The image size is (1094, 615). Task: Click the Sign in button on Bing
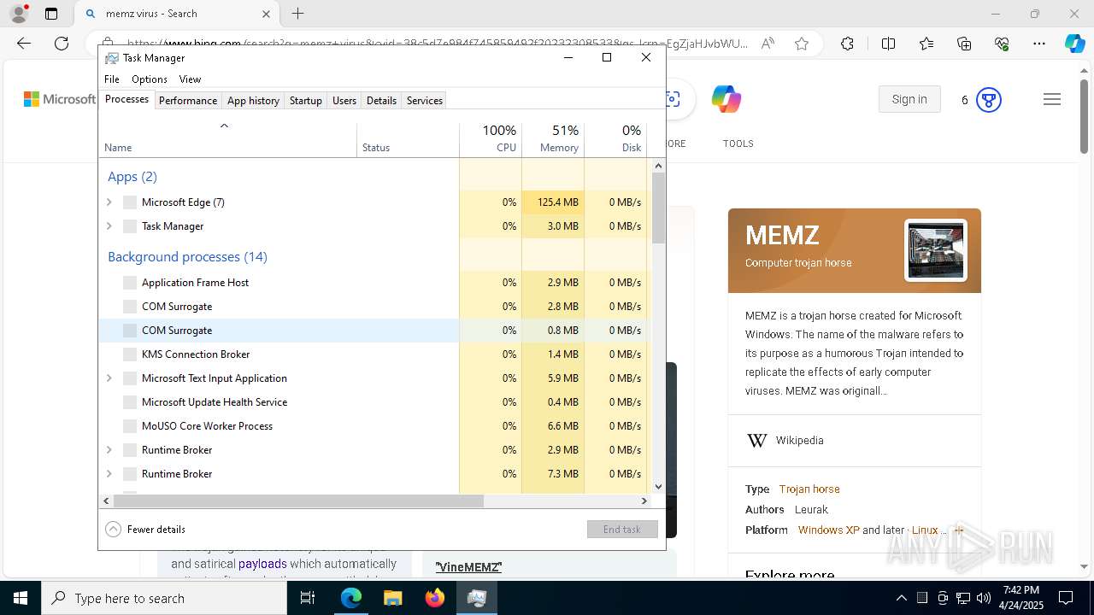coord(909,99)
